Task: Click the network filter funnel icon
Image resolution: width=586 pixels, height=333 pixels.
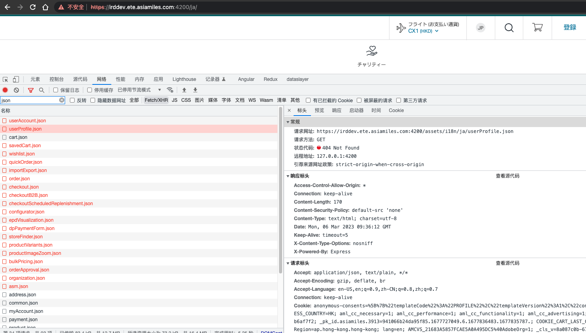Action: tap(30, 90)
